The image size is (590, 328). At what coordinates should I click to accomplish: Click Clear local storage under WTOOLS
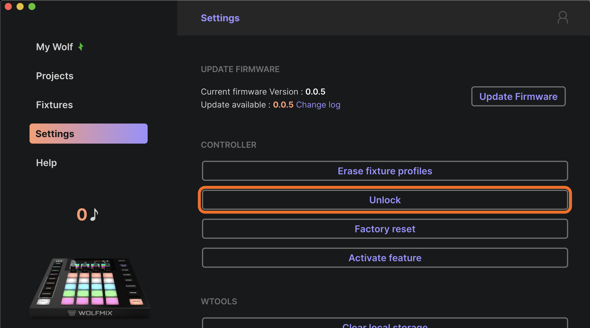click(x=385, y=324)
